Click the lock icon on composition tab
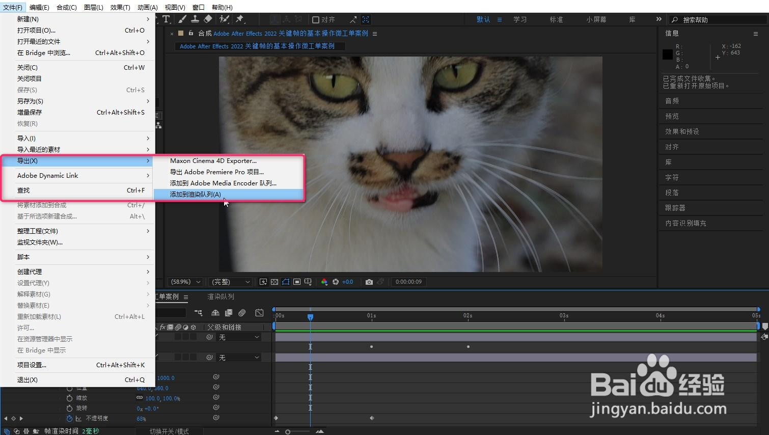This screenshot has width=769, height=435. 191,33
